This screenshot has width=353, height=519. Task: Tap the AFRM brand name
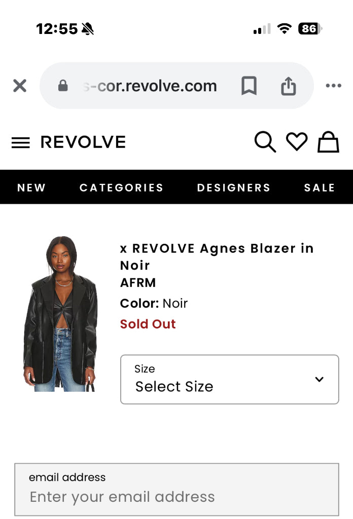(x=138, y=283)
